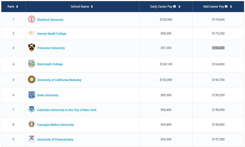Click Princeton University's shield logo

(x=31, y=48)
